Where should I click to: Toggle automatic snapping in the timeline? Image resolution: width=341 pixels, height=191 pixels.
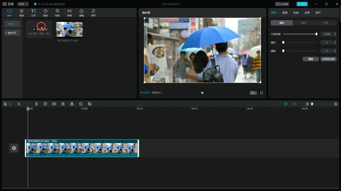pyautogui.click(x=285, y=104)
